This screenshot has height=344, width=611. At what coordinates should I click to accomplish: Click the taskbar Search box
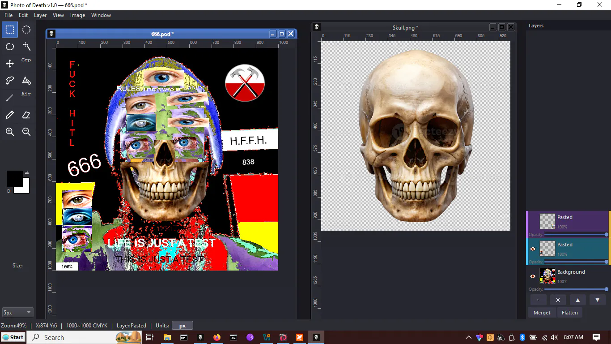85,337
